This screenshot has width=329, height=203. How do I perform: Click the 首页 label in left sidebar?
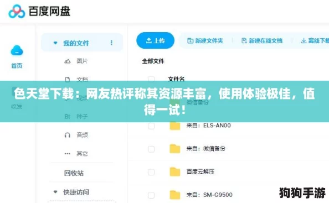17,66
